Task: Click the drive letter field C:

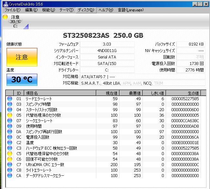Action: [x=107, y=70]
